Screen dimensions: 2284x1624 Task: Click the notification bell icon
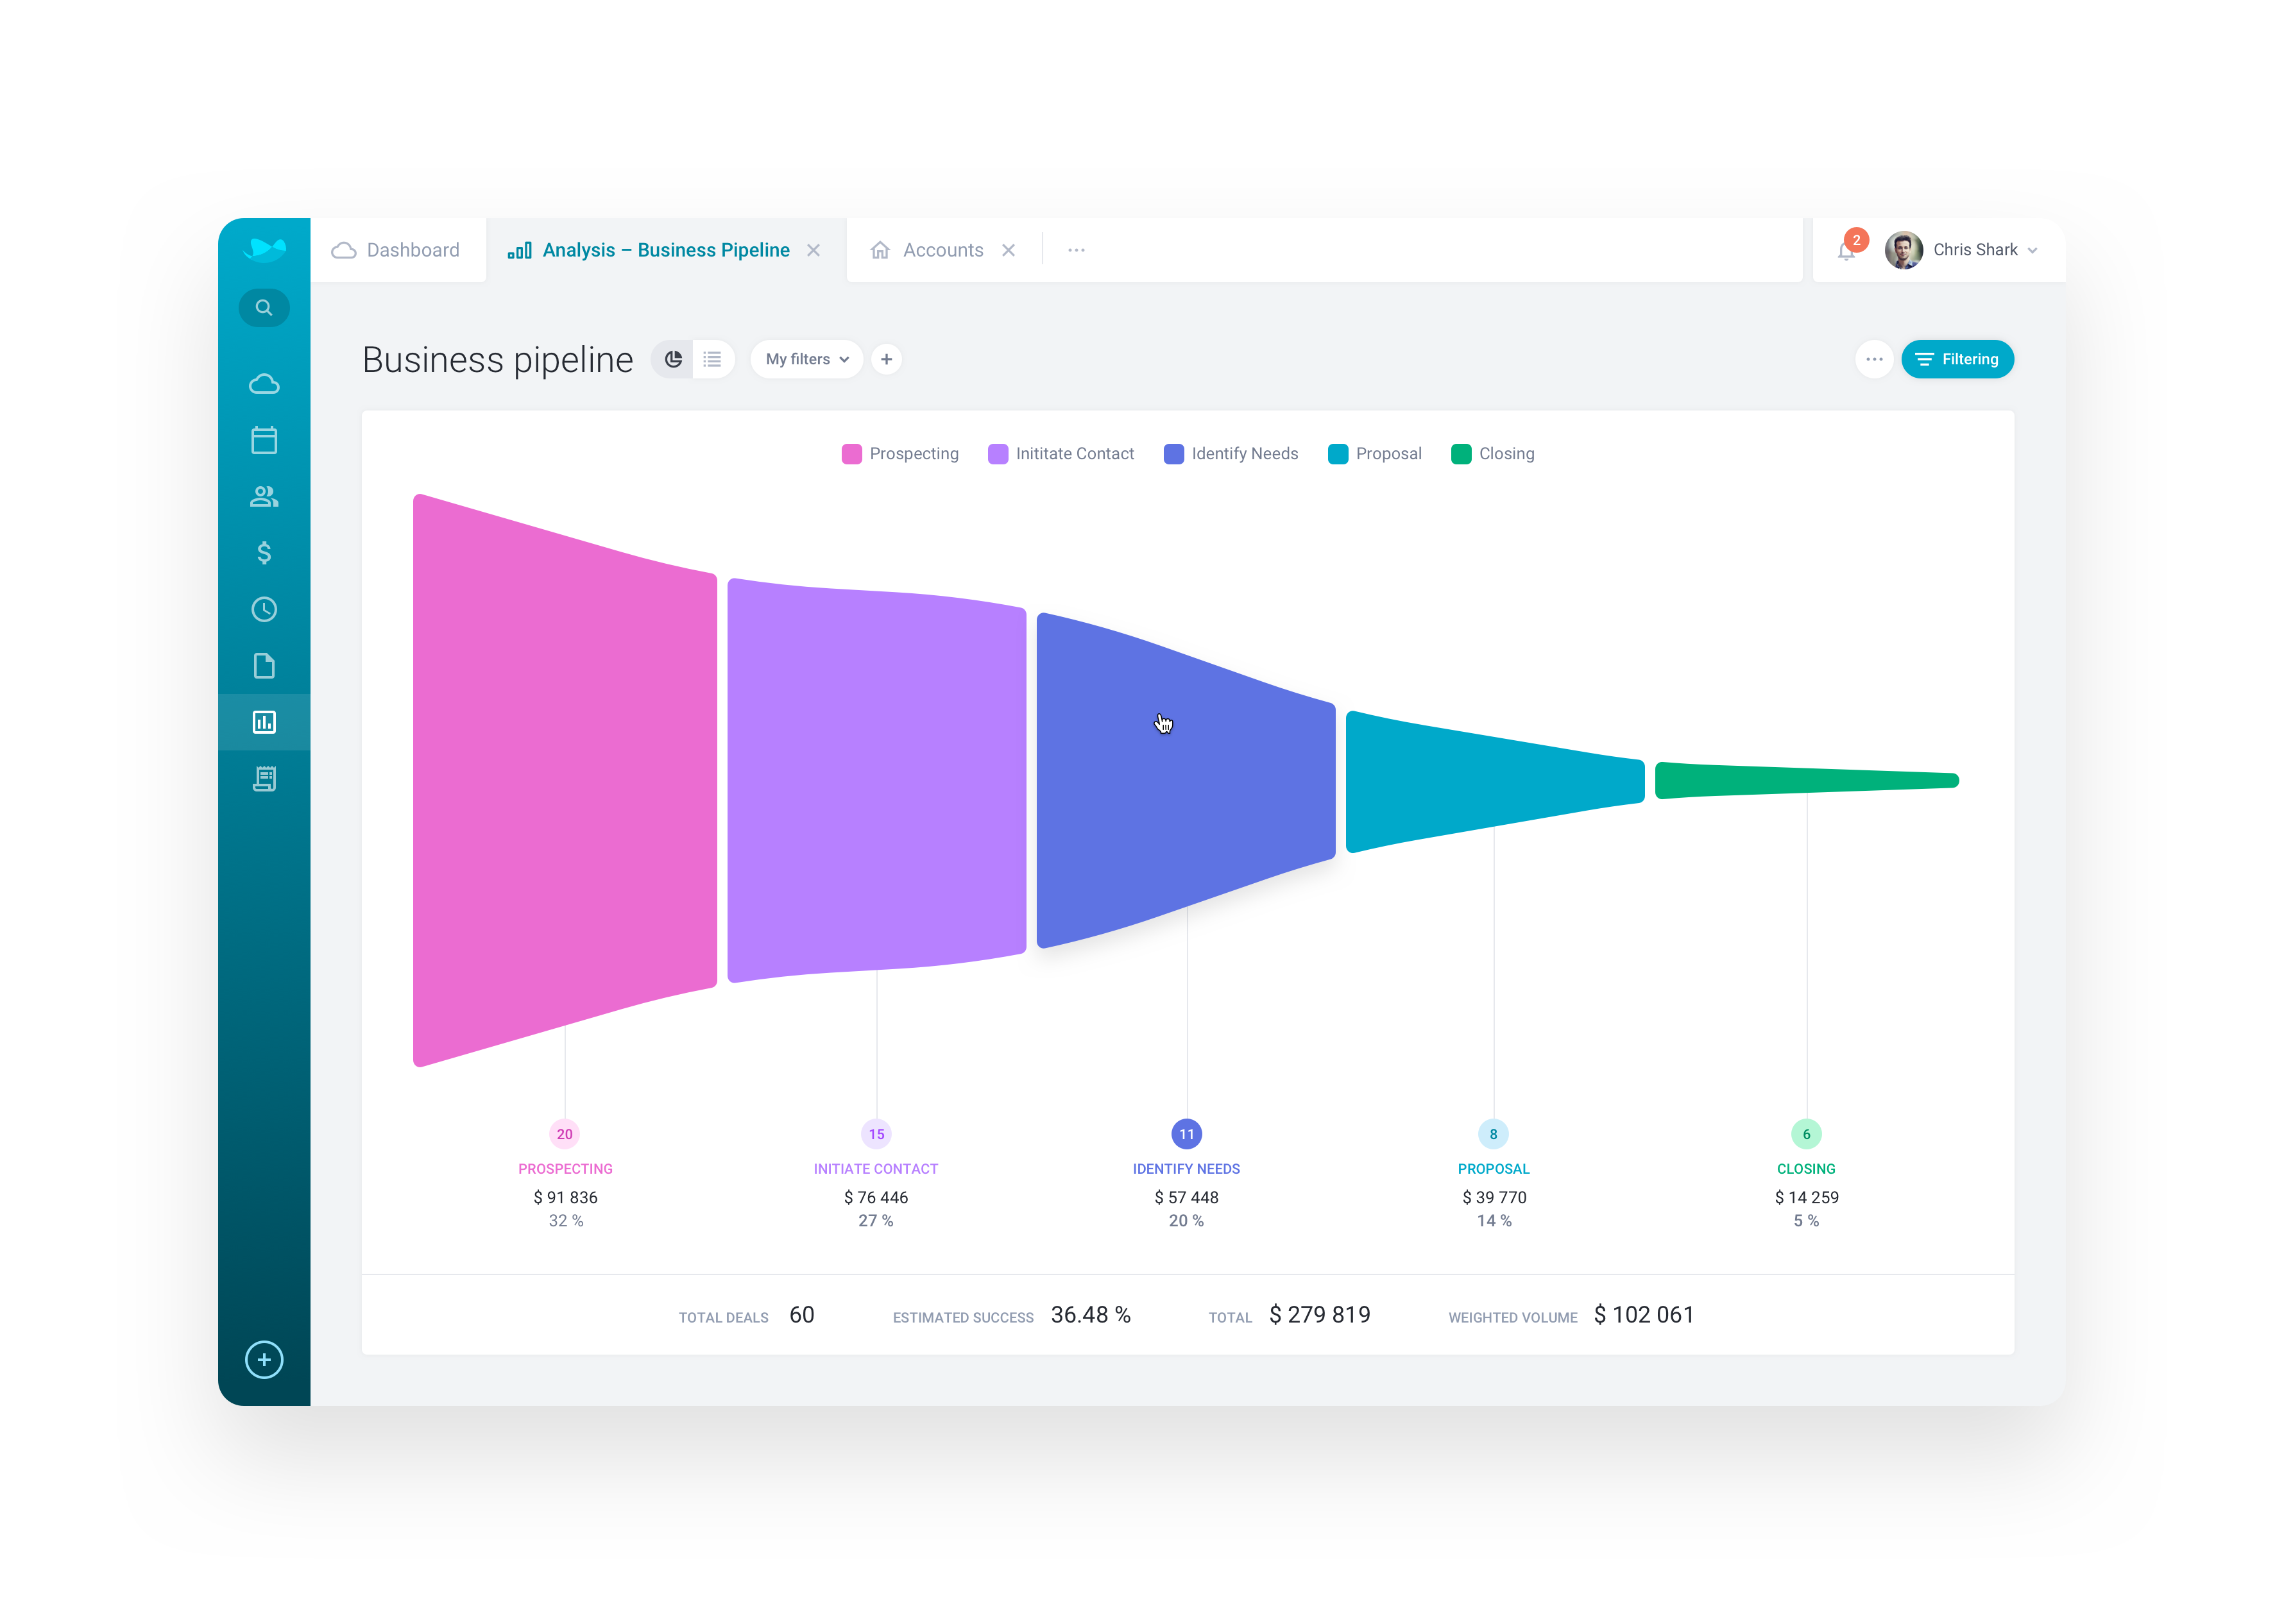[x=1846, y=251]
